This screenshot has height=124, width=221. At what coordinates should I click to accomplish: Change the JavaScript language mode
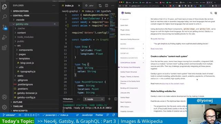click(x=87, y=115)
